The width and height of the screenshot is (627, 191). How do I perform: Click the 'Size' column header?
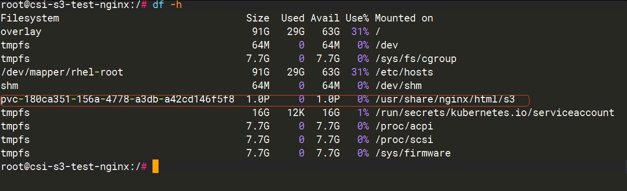pyautogui.click(x=257, y=18)
